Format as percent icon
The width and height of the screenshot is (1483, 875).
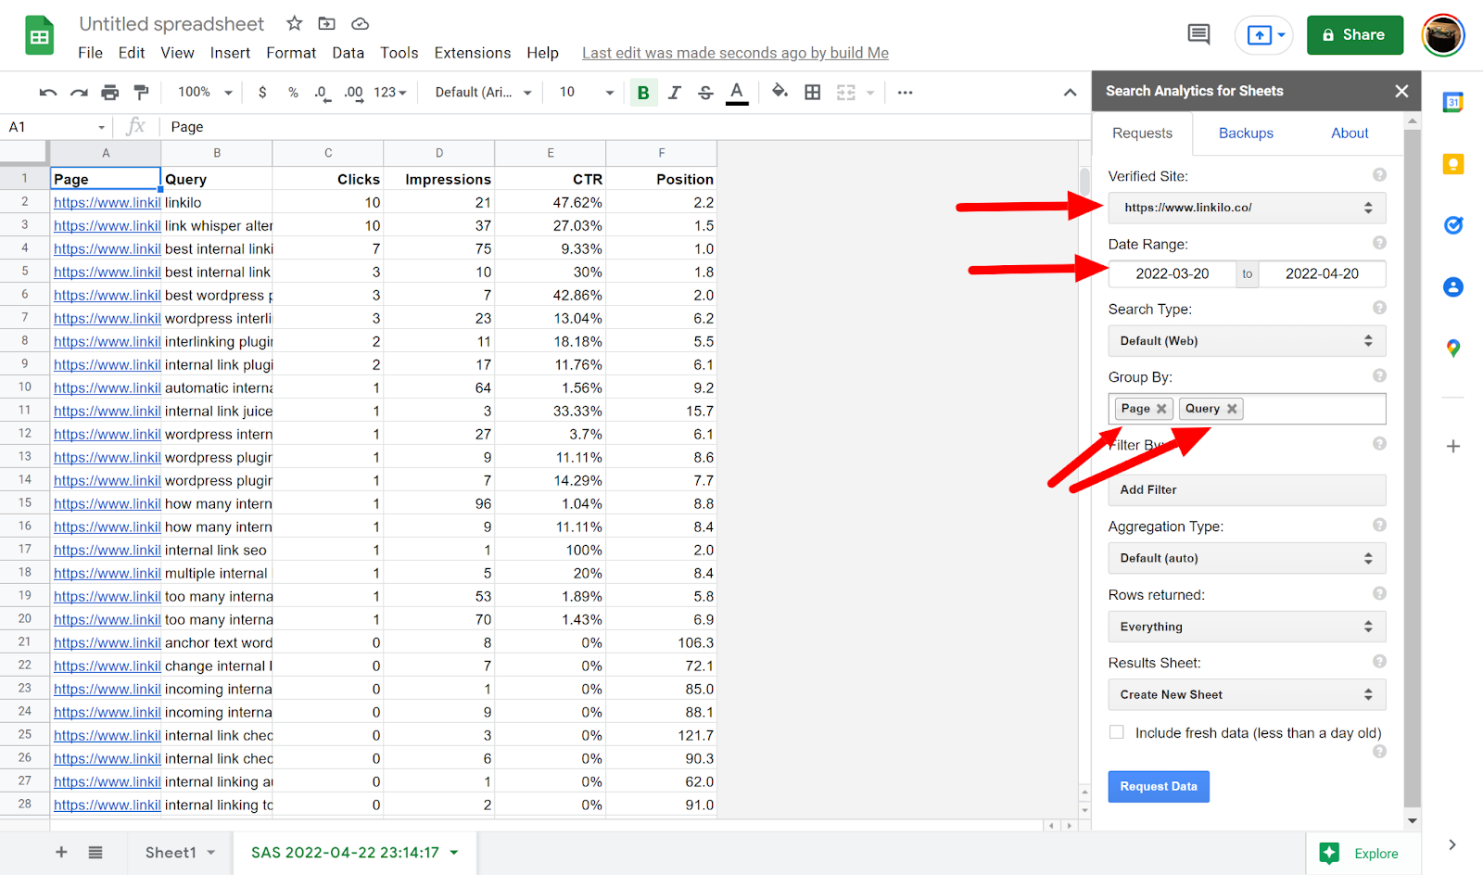[293, 93]
